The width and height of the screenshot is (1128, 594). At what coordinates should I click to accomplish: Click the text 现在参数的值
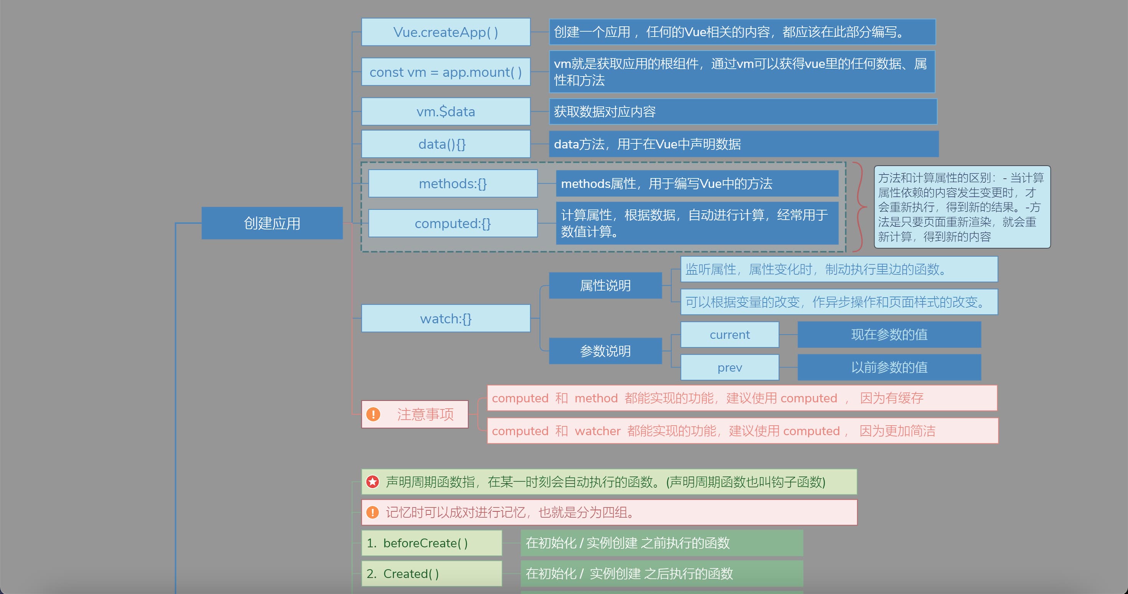(x=889, y=335)
